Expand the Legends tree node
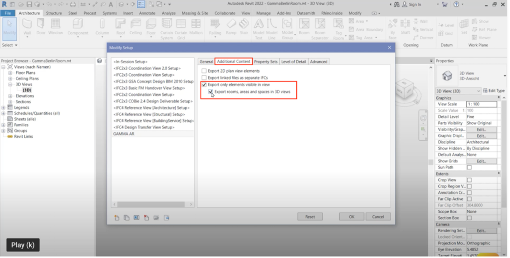The width and height of the screenshot is (510, 258). tap(3, 107)
